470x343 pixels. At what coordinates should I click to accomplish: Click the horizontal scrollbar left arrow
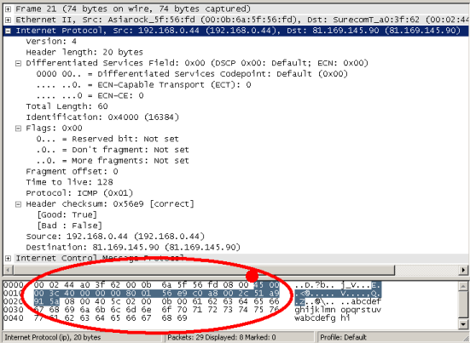point(8,270)
